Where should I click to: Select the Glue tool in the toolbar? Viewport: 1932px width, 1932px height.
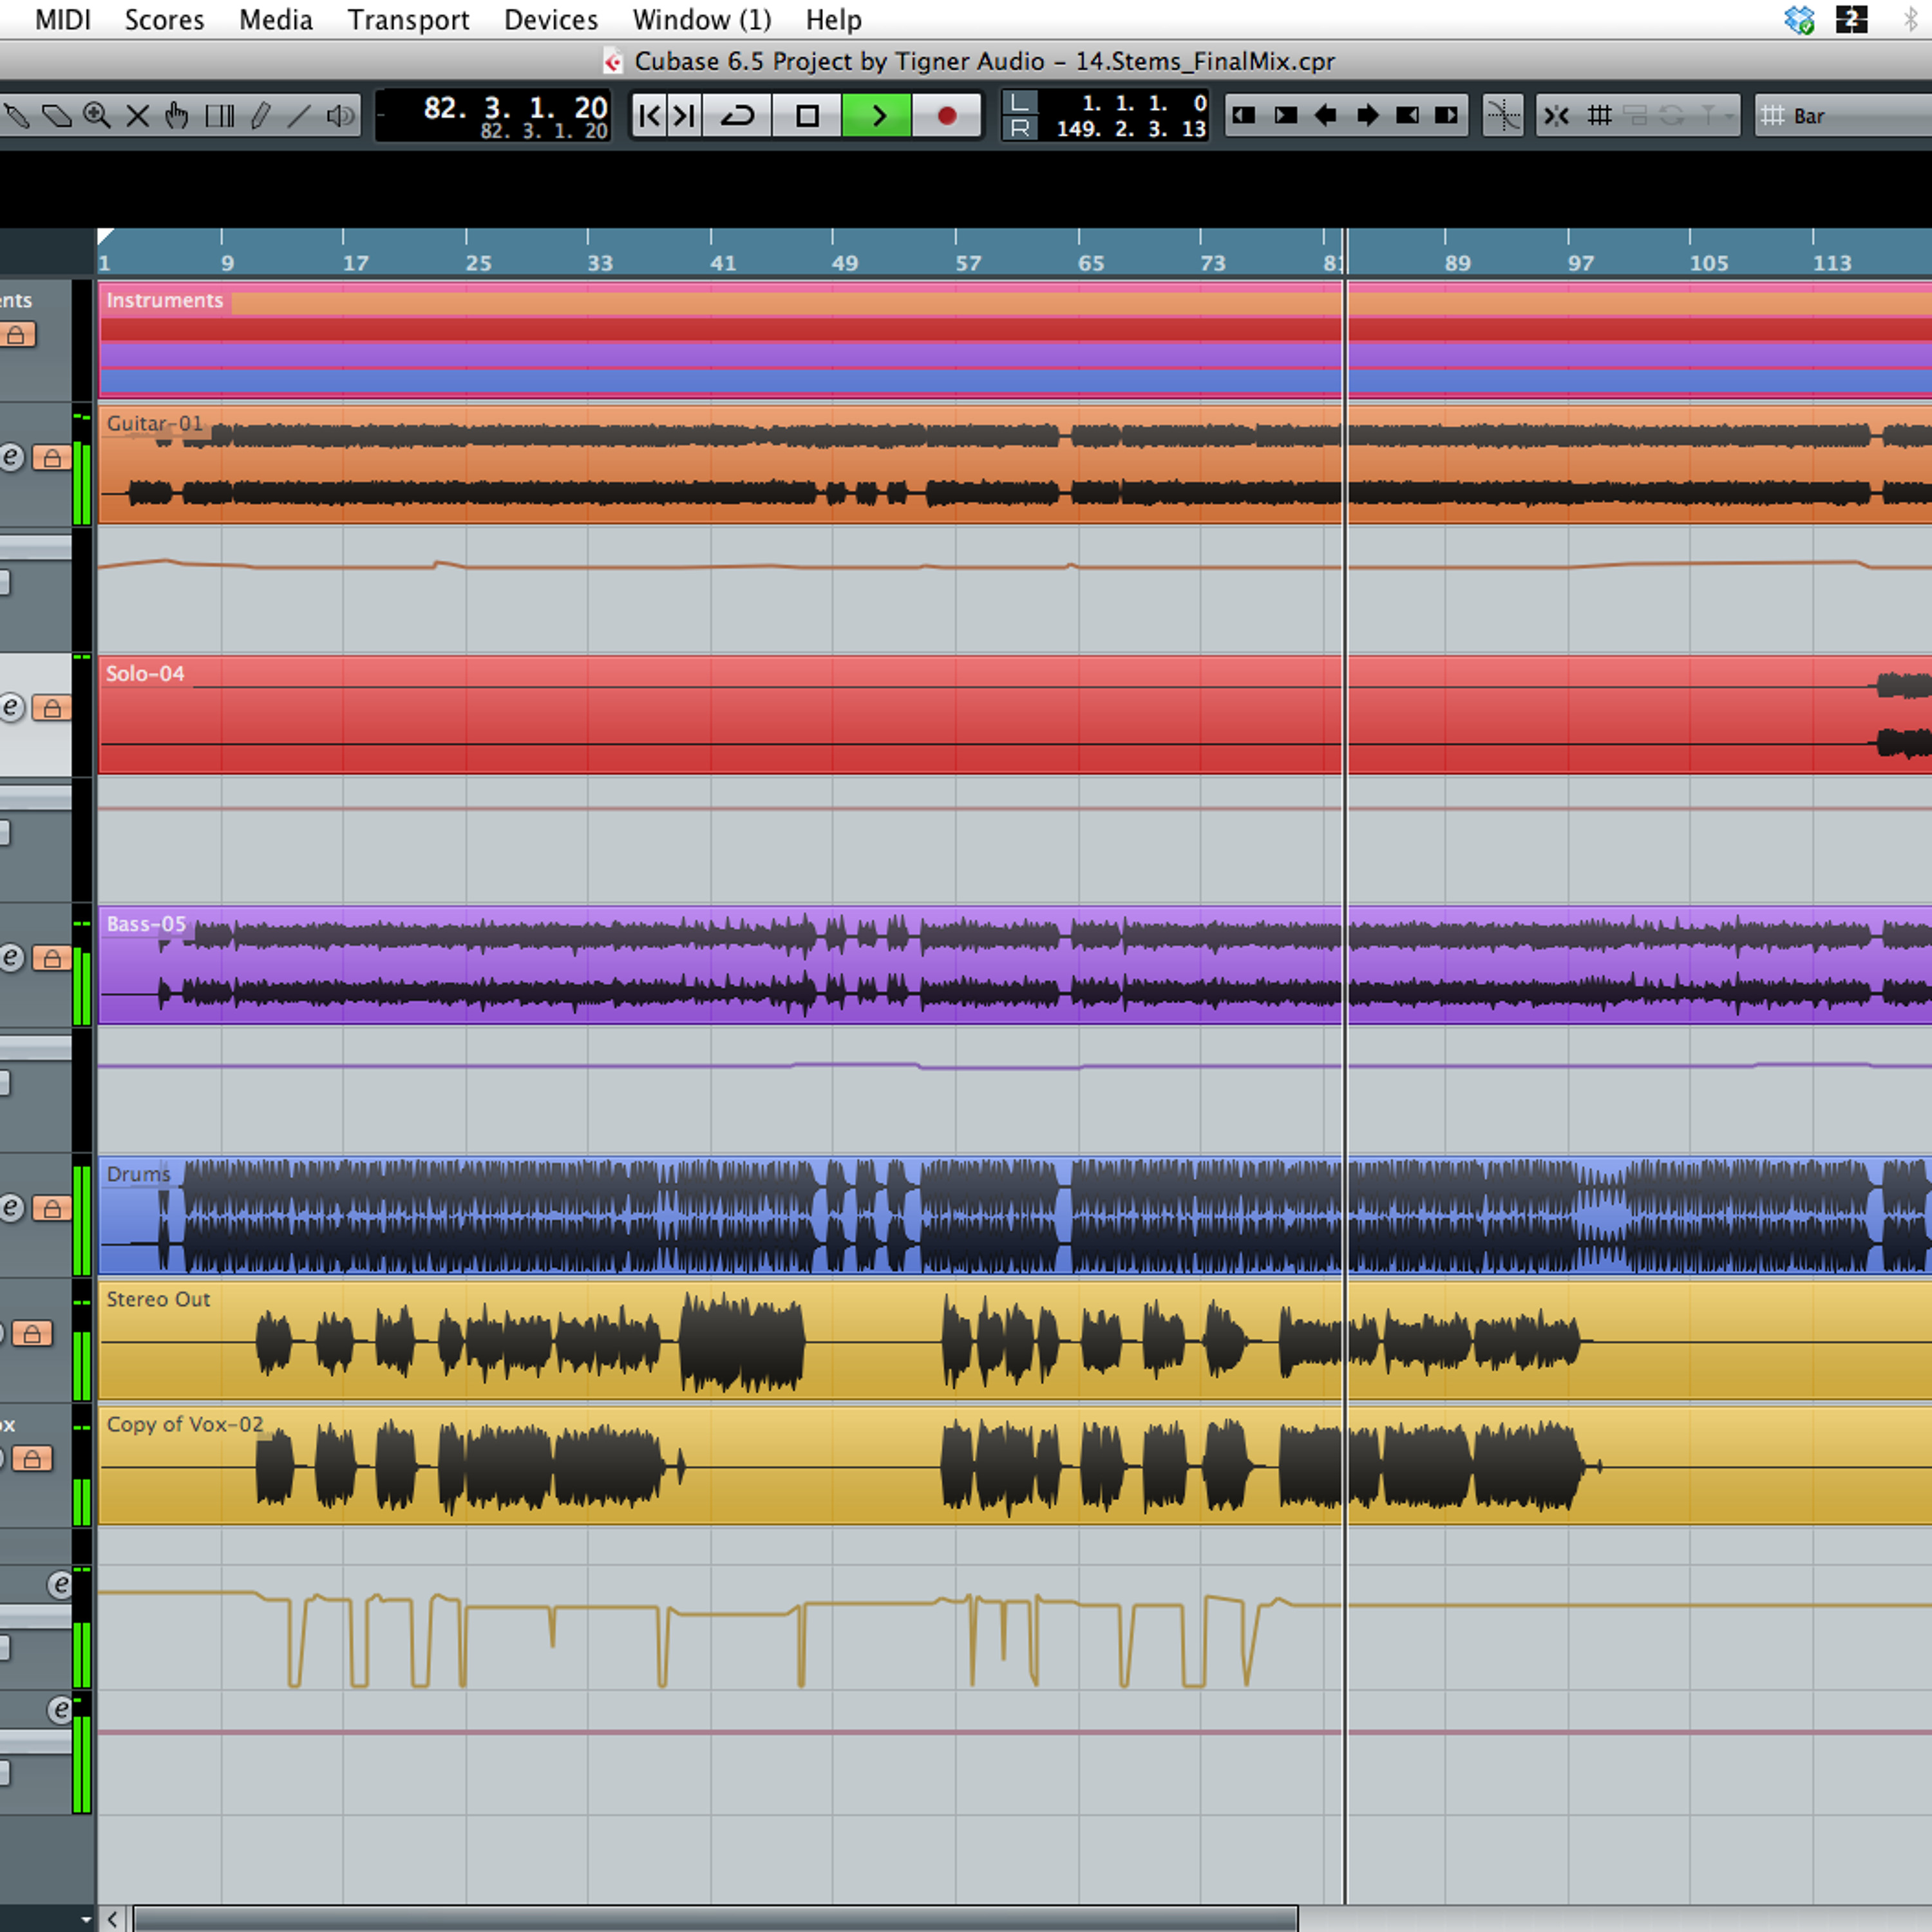coord(17,116)
